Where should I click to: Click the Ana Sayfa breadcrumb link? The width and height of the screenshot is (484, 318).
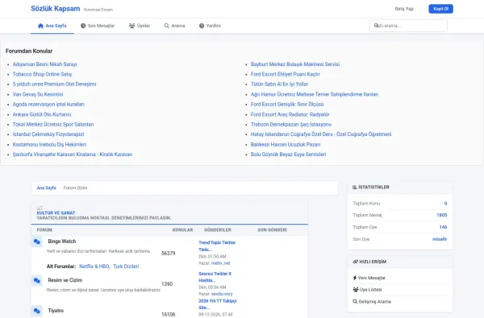click(46, 188)
